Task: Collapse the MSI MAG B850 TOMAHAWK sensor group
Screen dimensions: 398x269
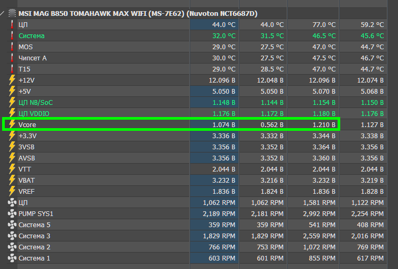Action: 2,13
